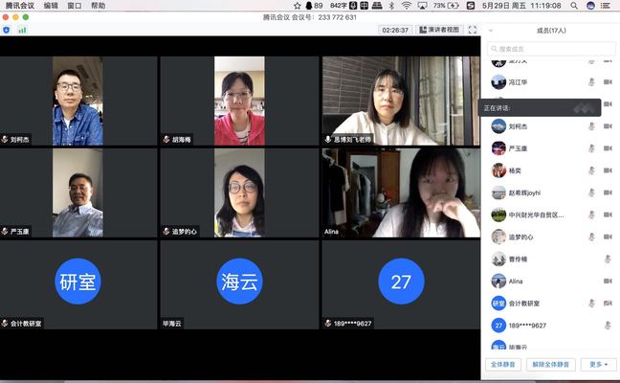
Task: Open the 编辑 menu in menu bar
Action: 50,6
